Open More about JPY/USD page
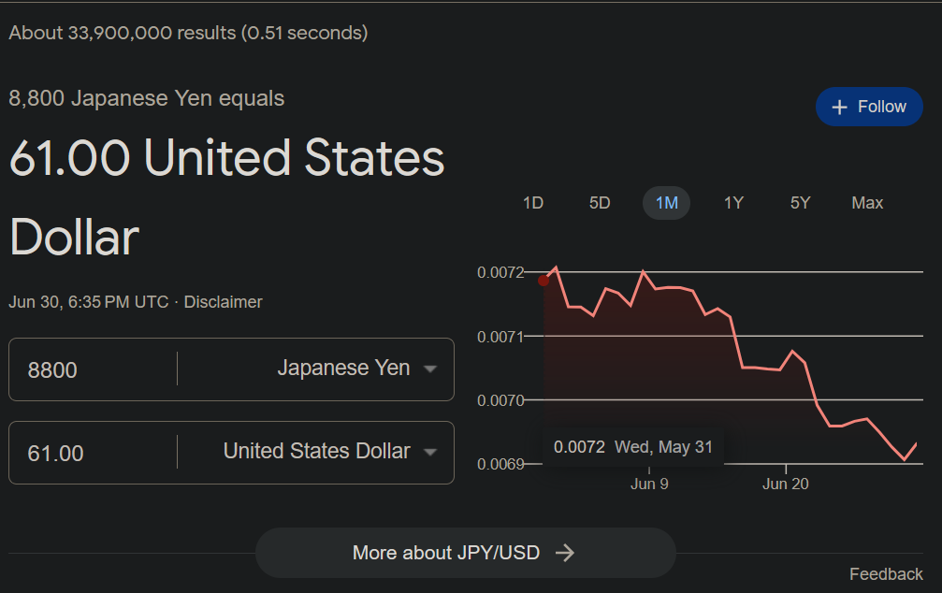This screenshot has height=593, width=942. click(x=465, y=553)
